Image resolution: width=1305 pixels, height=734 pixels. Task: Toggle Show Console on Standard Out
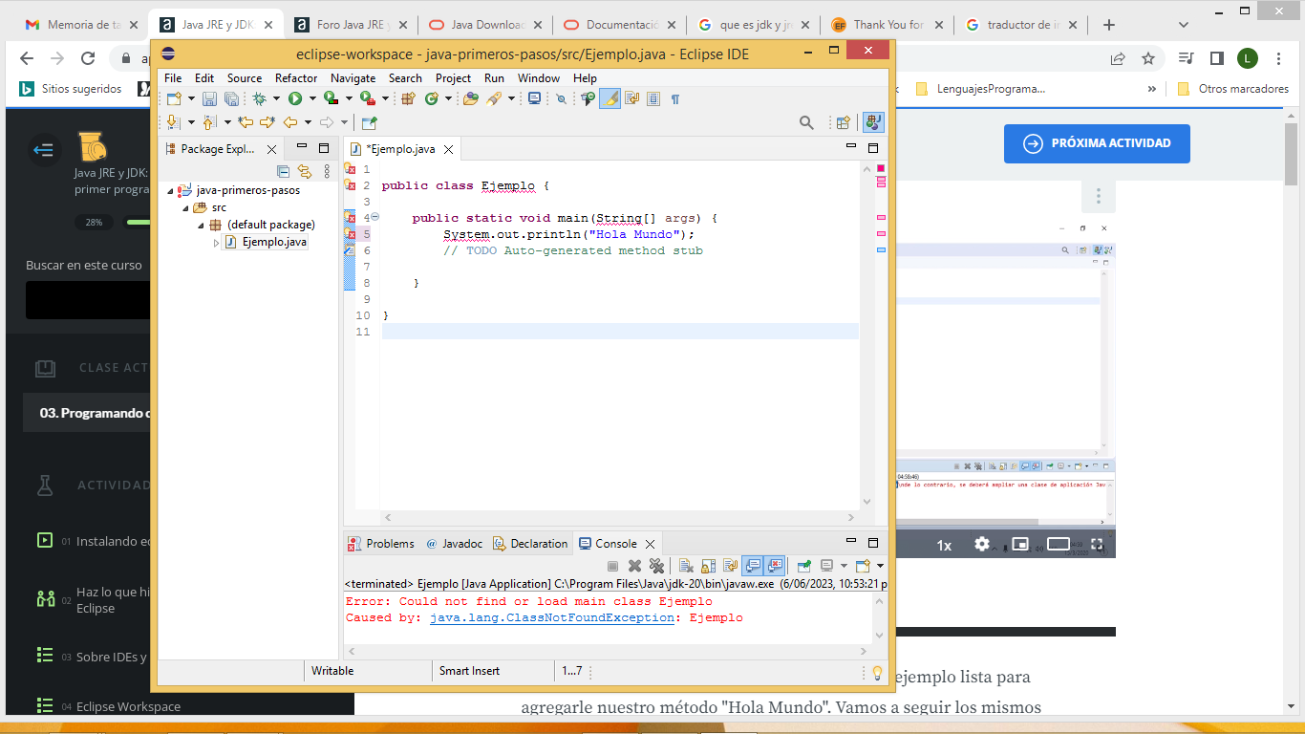(752, 566)
